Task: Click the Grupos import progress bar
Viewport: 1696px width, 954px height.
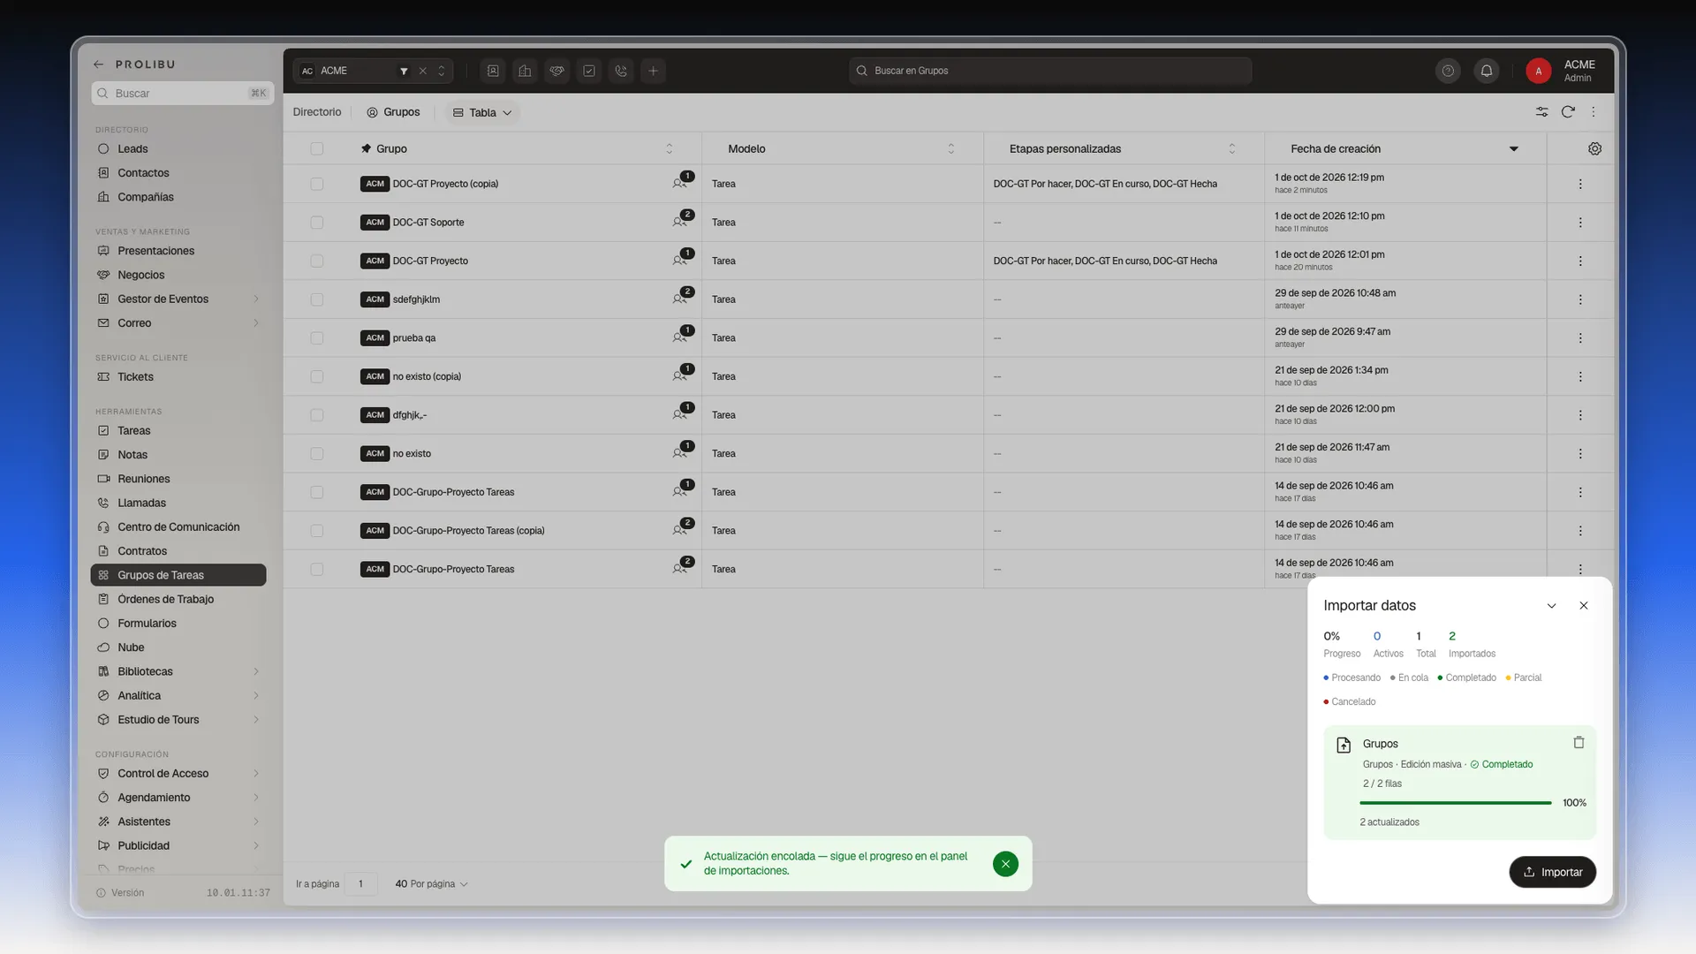Action: coord(1456,803)
